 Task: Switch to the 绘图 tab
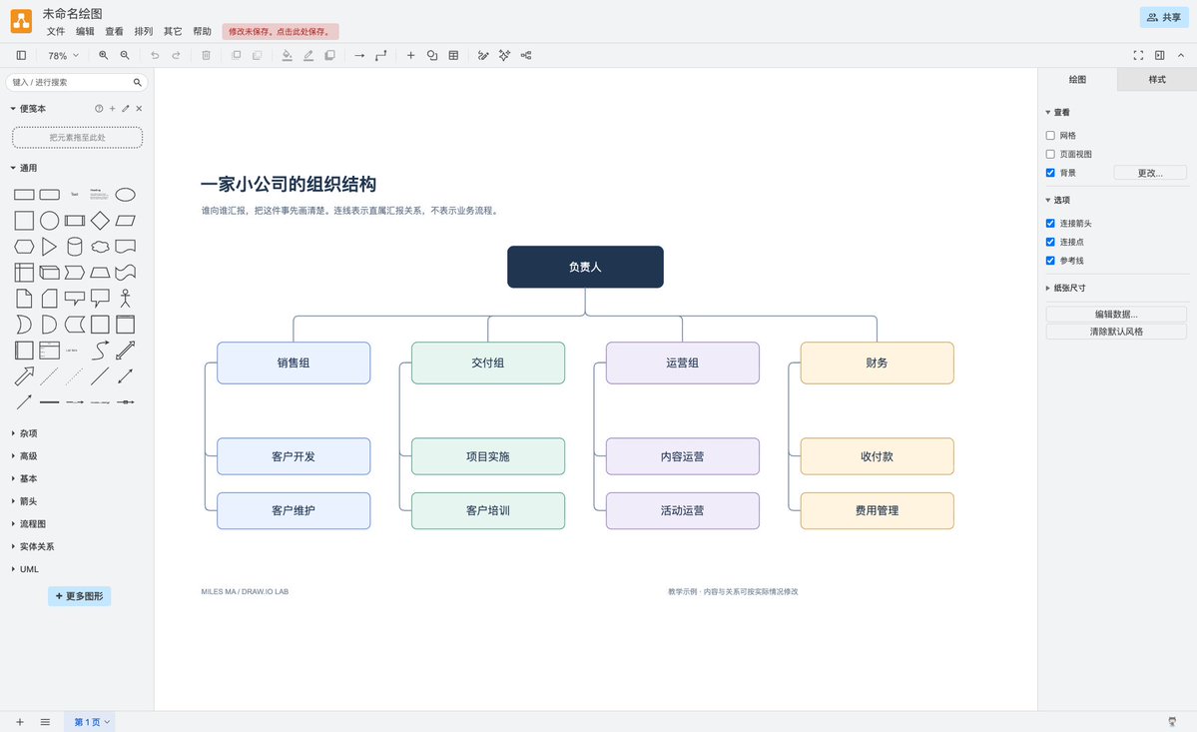tap(1077, 79)
